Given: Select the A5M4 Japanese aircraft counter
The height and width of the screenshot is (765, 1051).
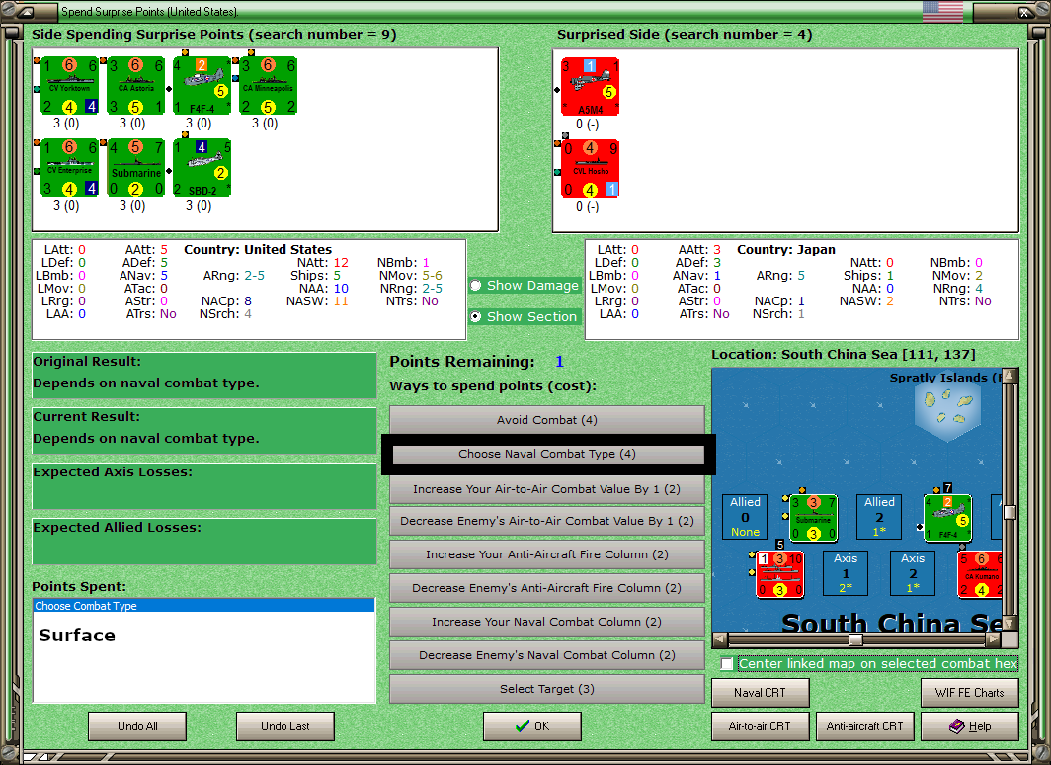Looking at the screenshot, I should tap(590, 87).
